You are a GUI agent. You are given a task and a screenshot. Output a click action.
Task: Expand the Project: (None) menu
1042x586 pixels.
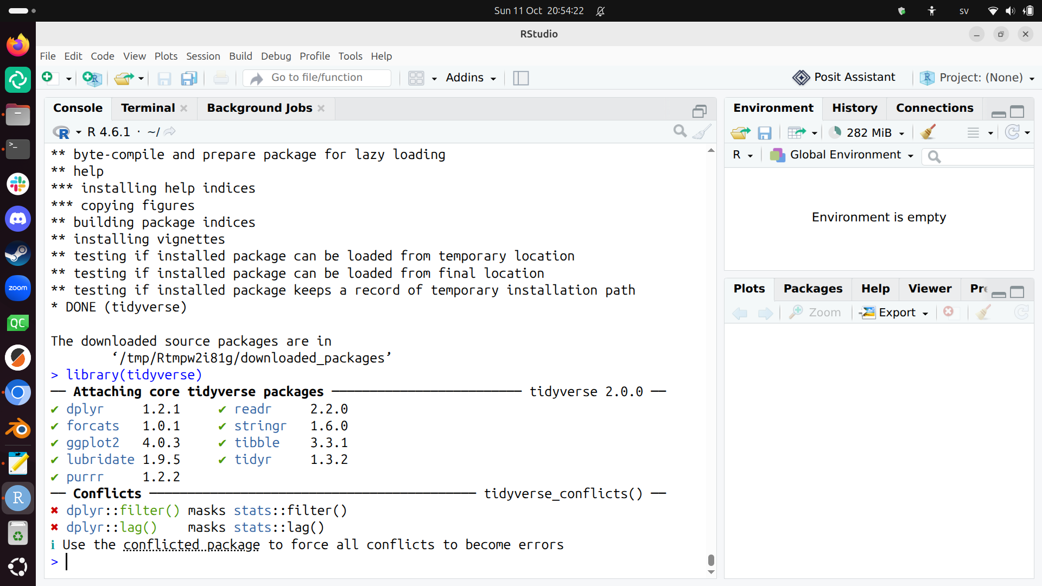977,78
